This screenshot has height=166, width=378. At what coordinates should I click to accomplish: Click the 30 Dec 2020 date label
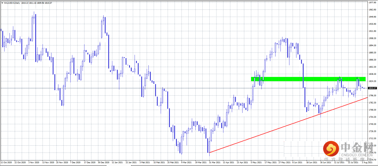(x=104, y=163)
